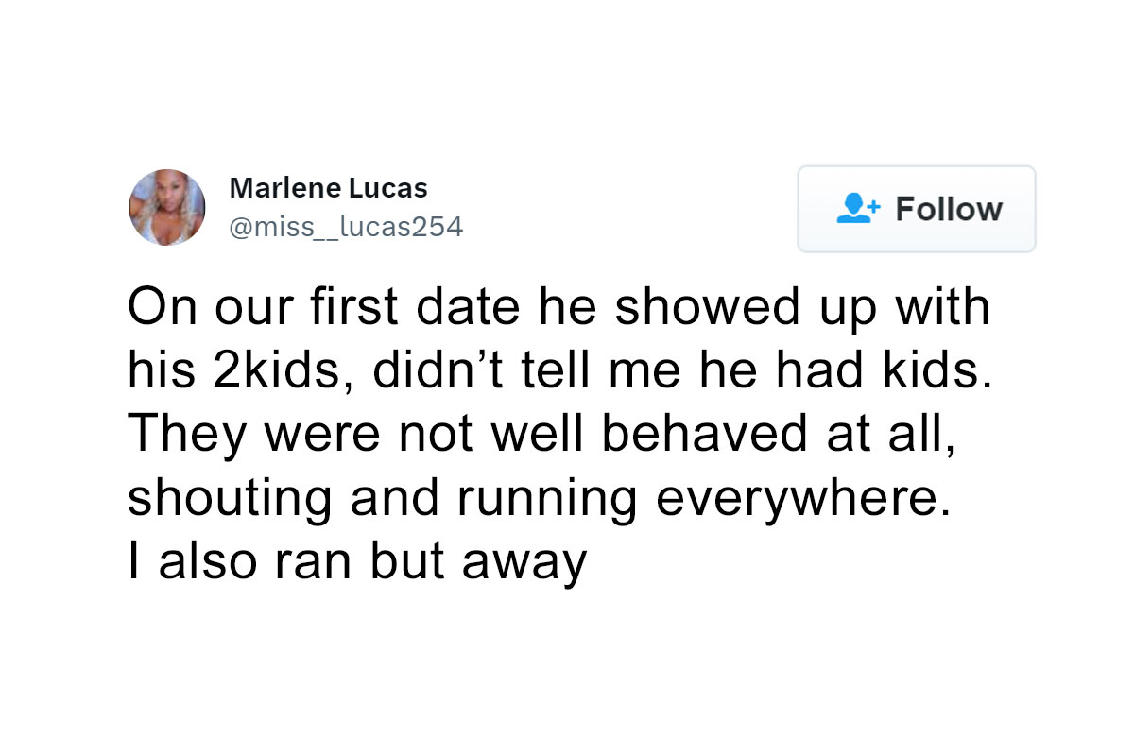
Task: Click the first sentence of the tweet
Action: 558,305
